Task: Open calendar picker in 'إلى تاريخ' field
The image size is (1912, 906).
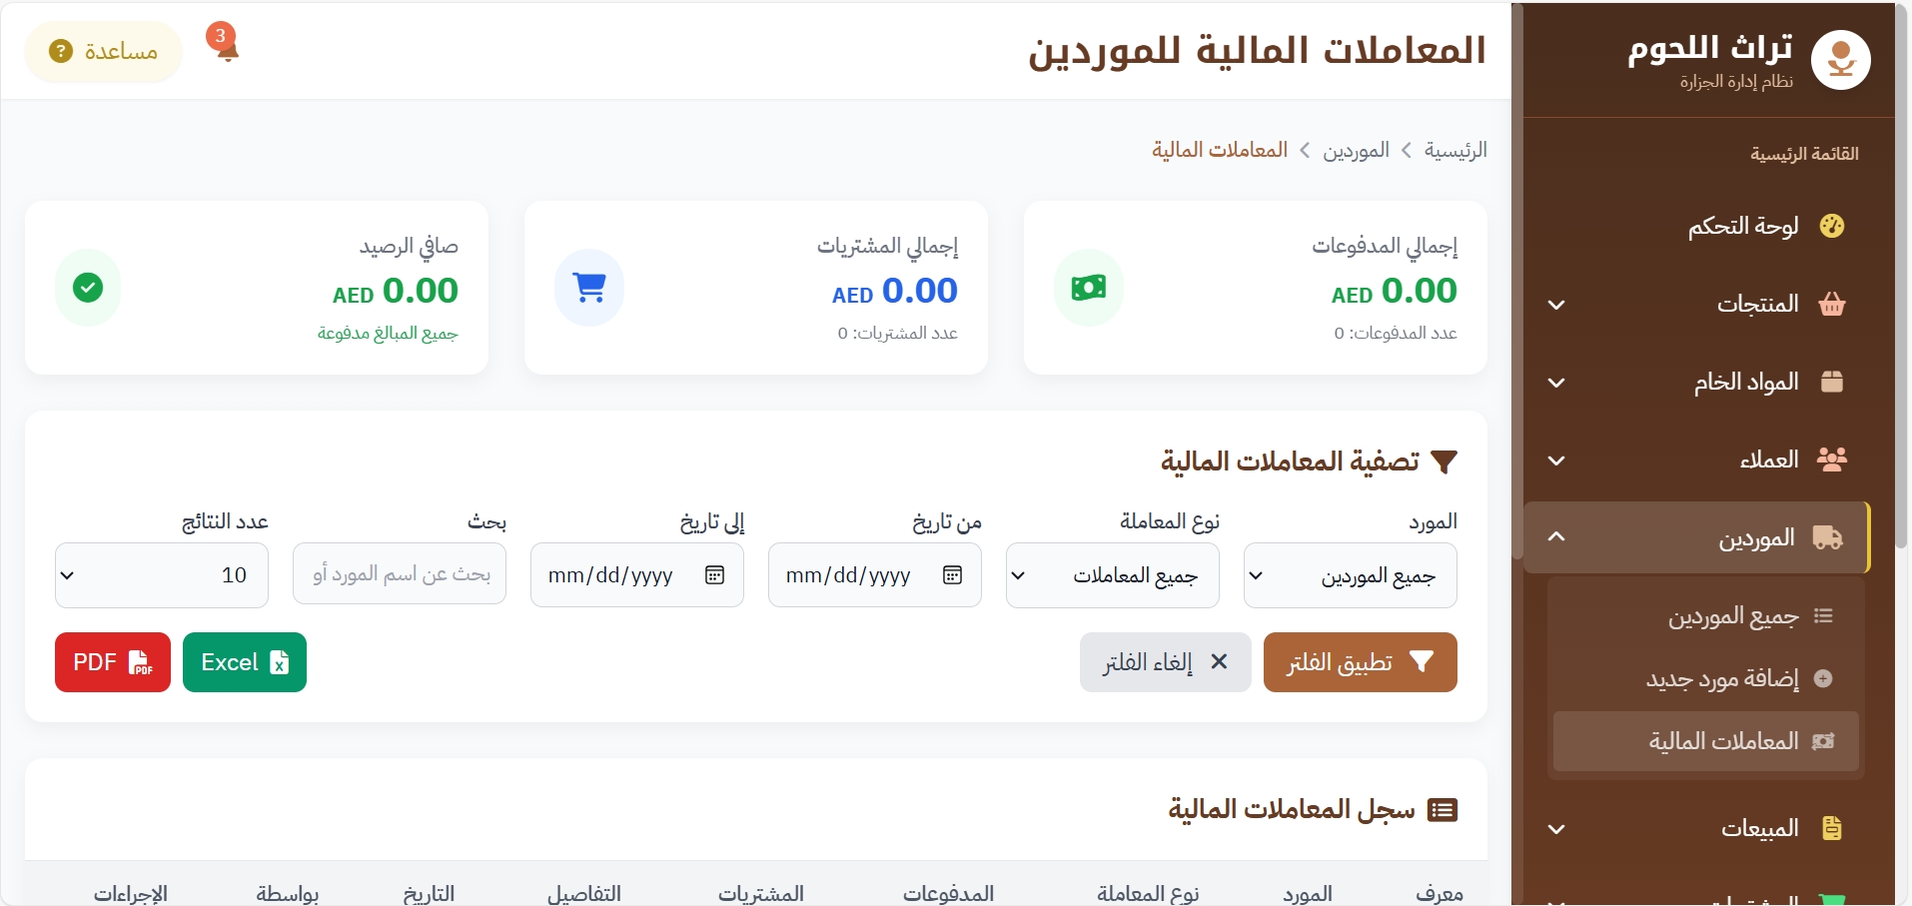Action: 714,575
